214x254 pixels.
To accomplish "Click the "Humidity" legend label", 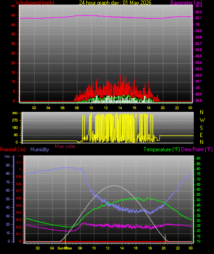I will (x=39, y=149).
